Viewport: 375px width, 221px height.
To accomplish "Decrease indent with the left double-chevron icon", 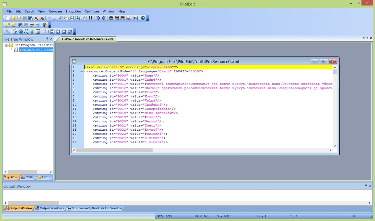I will (x=104, y=18).
